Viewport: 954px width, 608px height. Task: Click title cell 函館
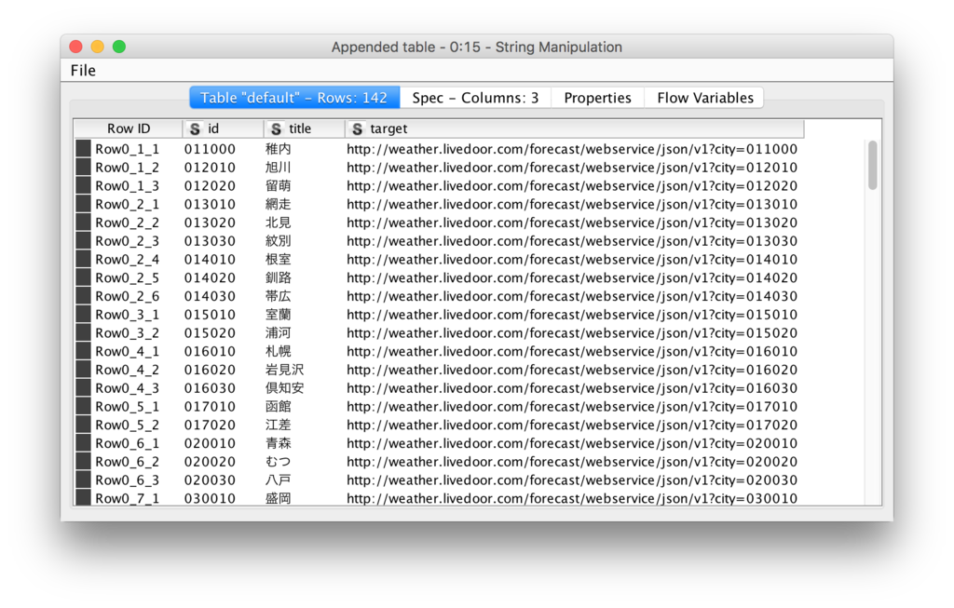click(x=278, y=406)
